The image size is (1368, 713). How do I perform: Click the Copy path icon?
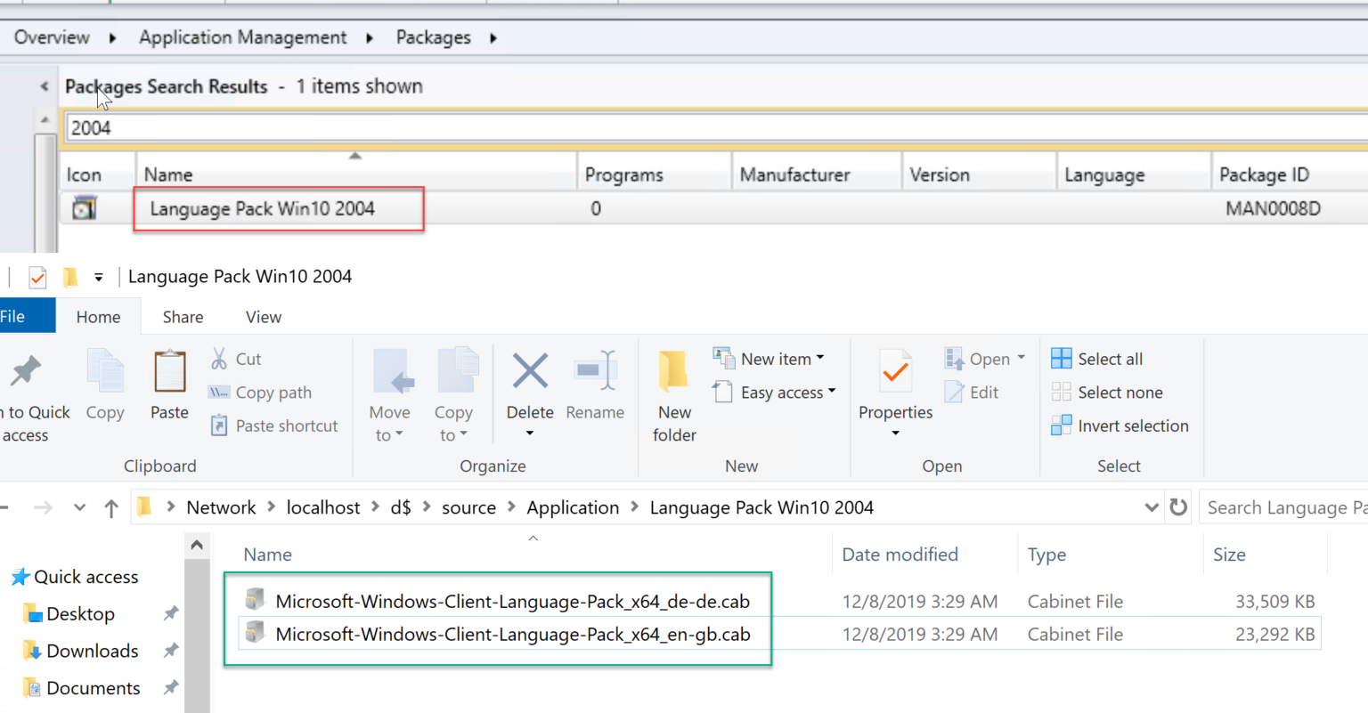coord(218,392)
